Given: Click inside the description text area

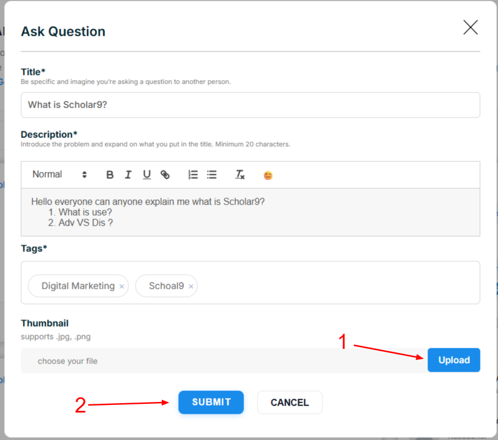Looking at the screenshot, I should [x=250, y=212].
